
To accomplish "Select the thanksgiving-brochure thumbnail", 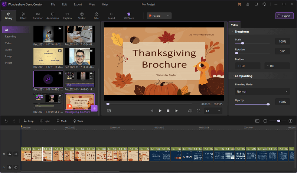I will [x=79, y=101].
